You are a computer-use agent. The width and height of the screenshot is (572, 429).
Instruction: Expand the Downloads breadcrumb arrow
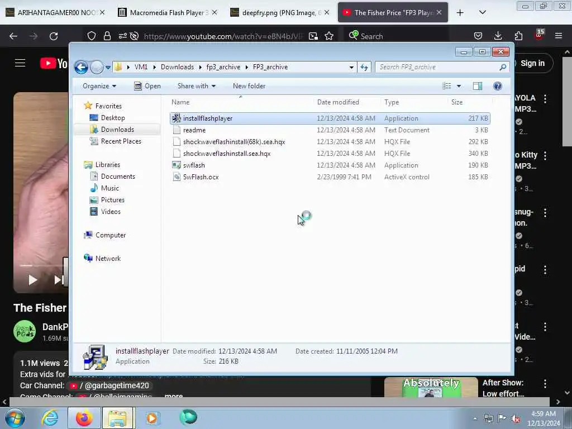coord(201,67)
